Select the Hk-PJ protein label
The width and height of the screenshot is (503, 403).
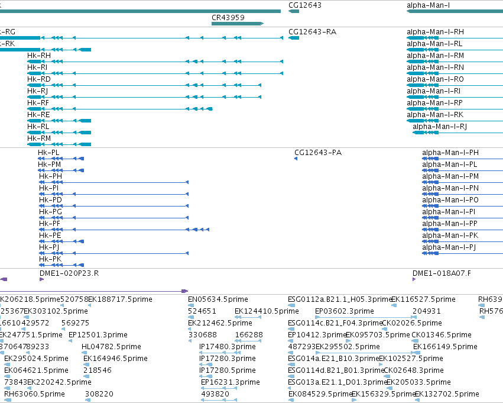49,247
